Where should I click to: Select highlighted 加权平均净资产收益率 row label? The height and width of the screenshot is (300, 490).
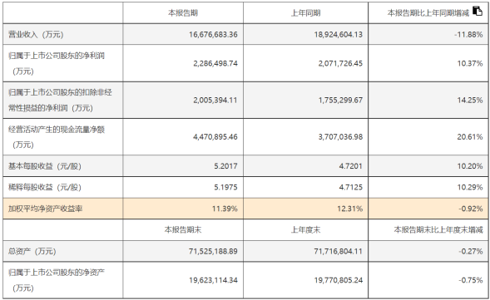tap(45, 209)
